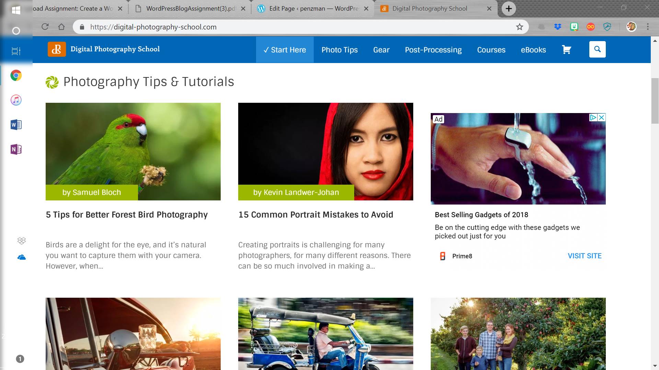659x370 pixels.
Task: Go to browser home icon
Action: [61, 27]
